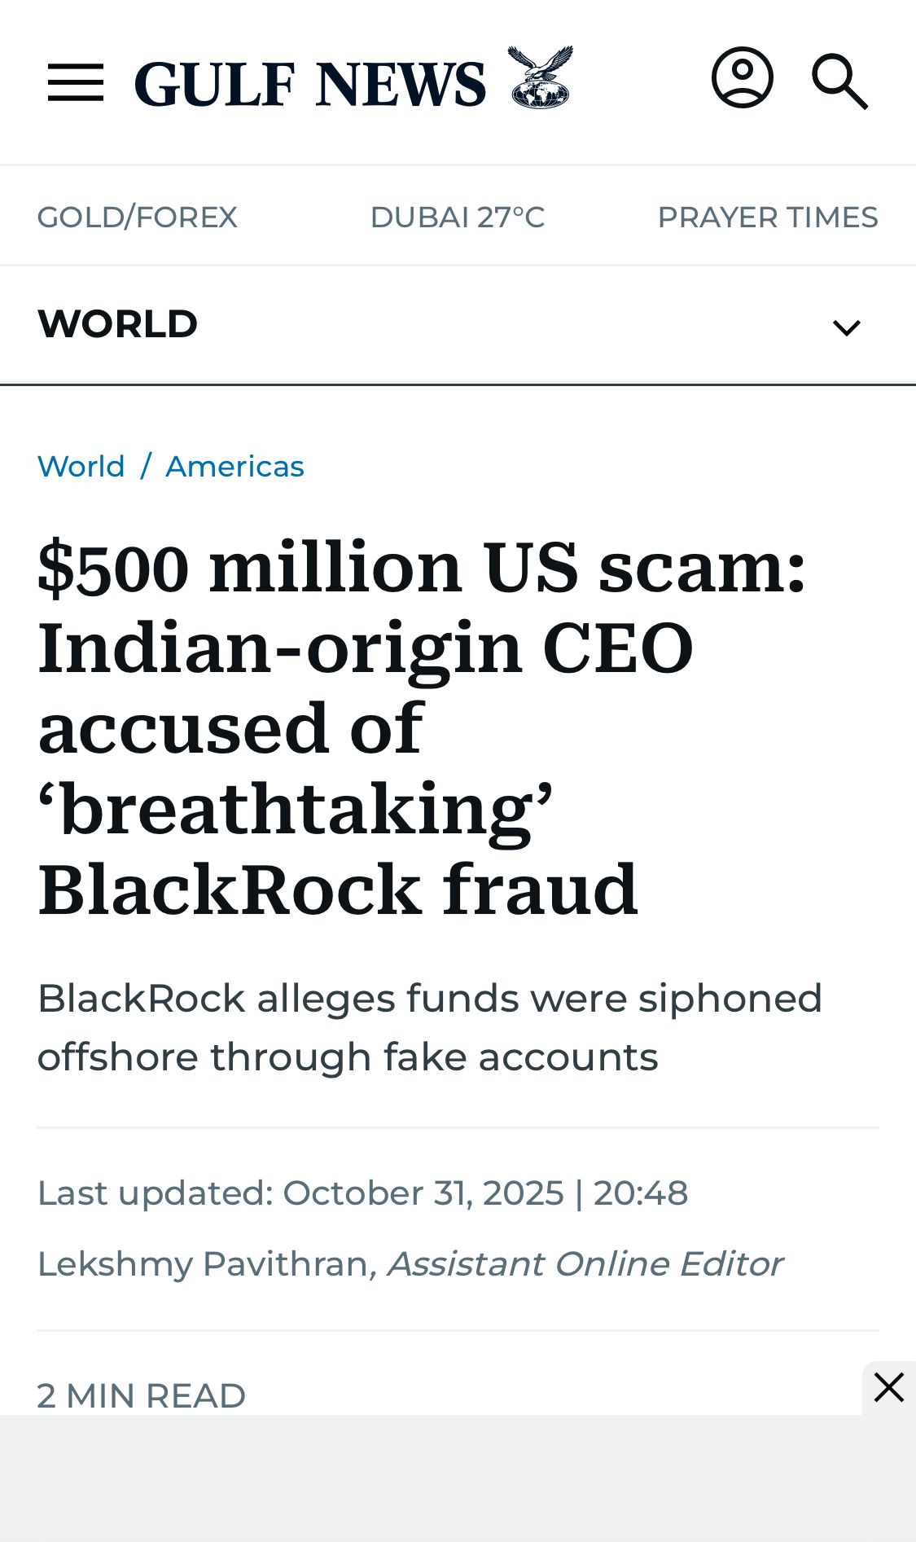Image resolution: width=916 pixels, height=1542 pixels.
Task: Click the Gulf News eagle globe emblem
Action: [541, 78]
